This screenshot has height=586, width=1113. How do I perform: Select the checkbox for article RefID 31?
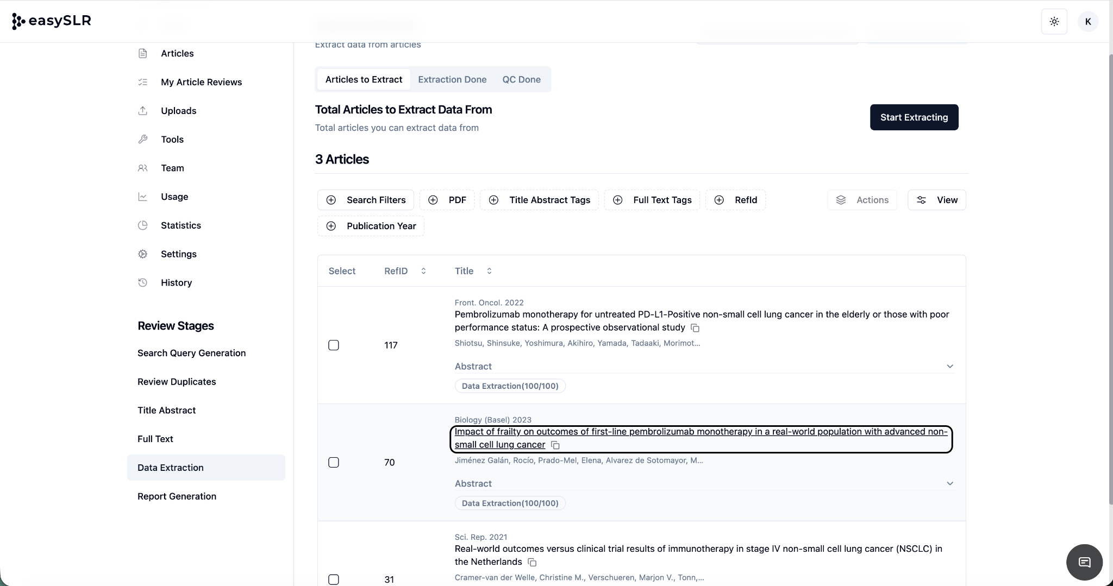click(334, 579)
